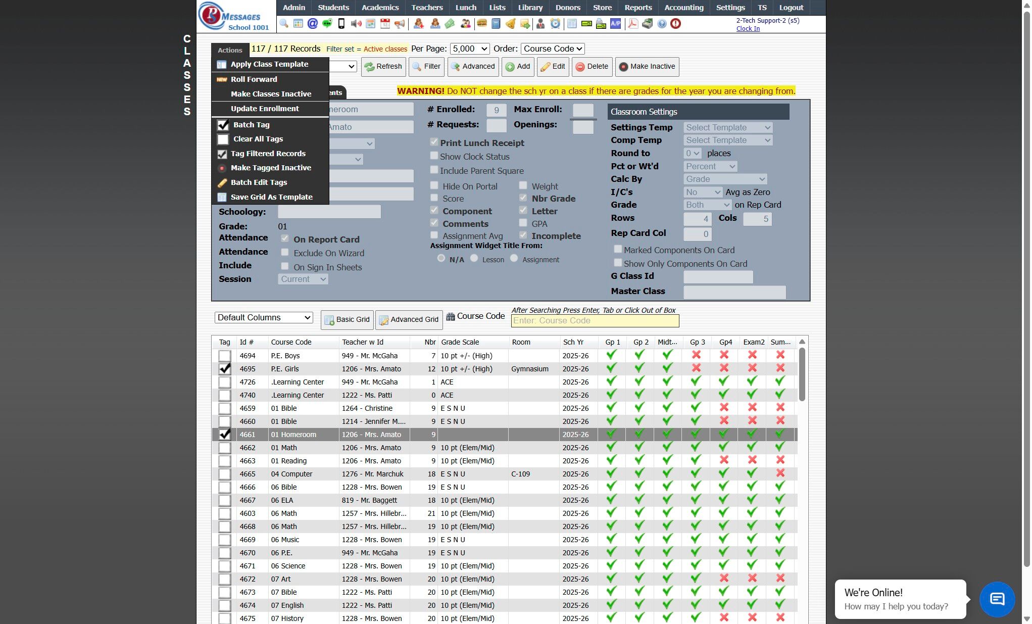
Task: Open the Academics menu
Action: click(x=380, y=8)
